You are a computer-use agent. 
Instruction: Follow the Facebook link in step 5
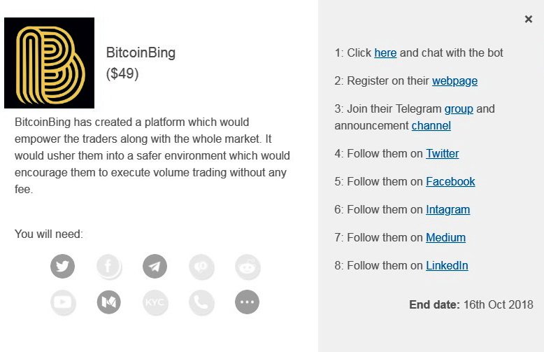click(450, 181)
